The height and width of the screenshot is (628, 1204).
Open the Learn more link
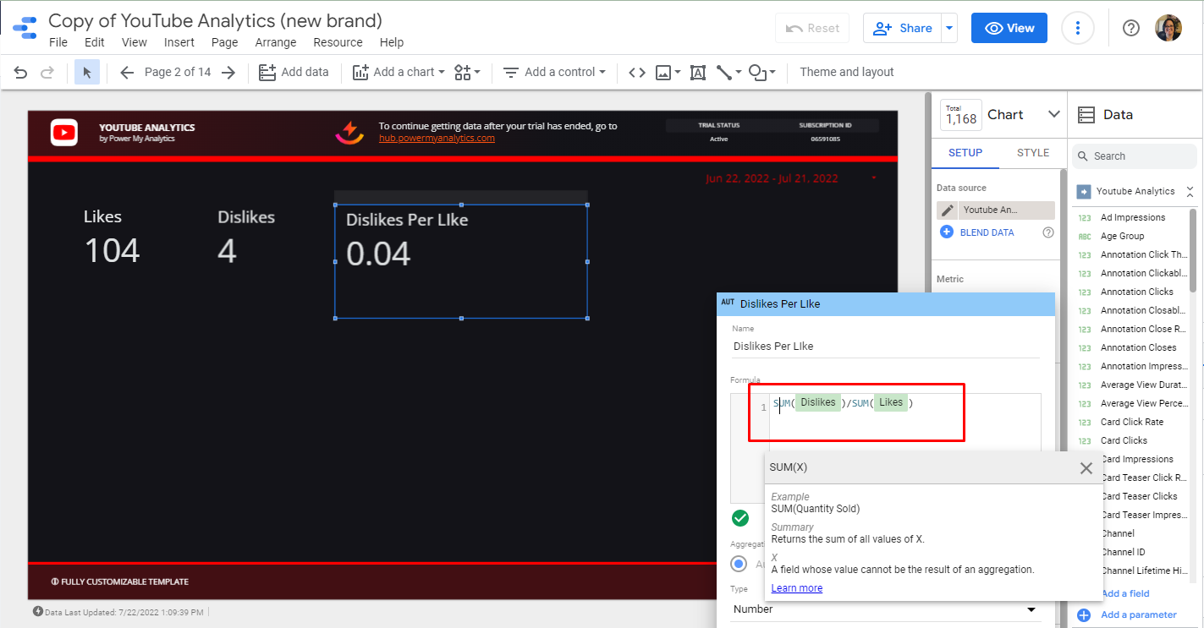click(796, 588)
